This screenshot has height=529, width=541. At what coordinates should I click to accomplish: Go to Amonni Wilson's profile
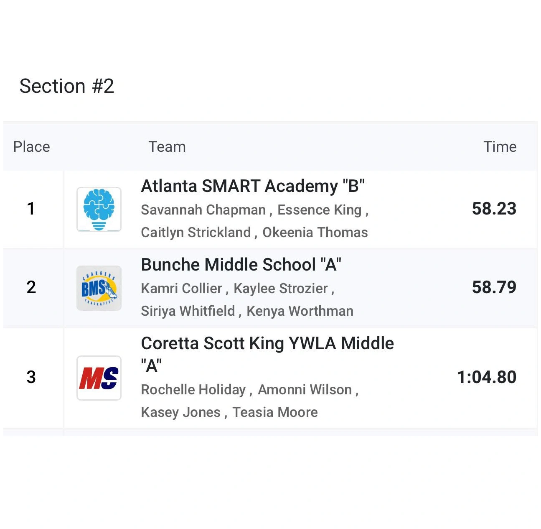pos(305,390)
